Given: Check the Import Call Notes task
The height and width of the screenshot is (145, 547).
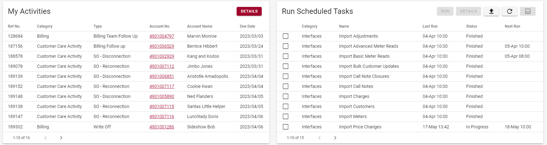Looking at the screenshot, I should (286, 86).
